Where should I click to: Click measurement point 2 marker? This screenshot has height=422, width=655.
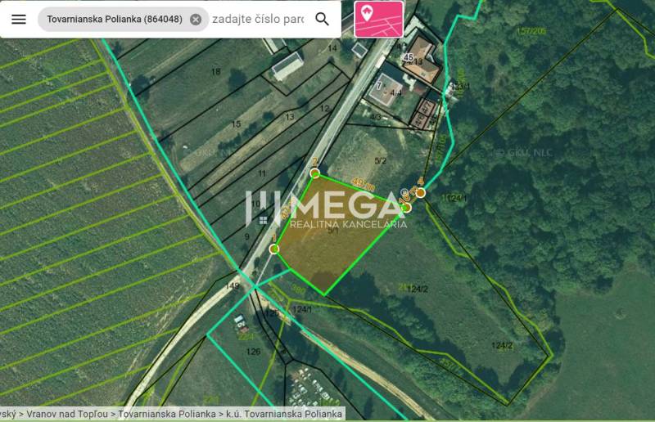pos(315,173)
